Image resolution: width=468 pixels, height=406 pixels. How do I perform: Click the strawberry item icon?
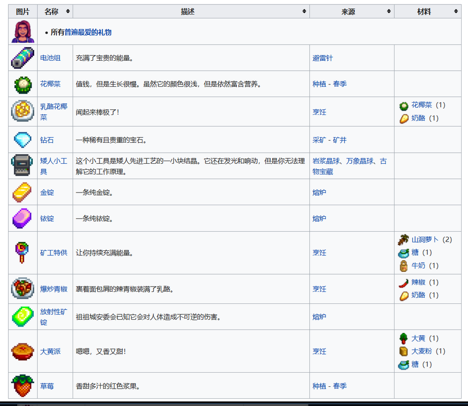[x=23, y=386]
